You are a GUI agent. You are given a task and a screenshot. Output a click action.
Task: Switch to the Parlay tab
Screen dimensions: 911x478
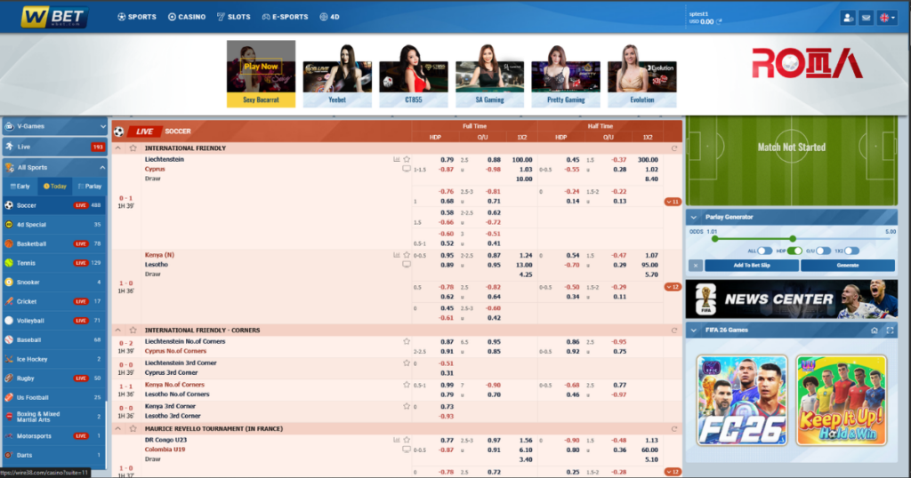[x=90, y=187]
